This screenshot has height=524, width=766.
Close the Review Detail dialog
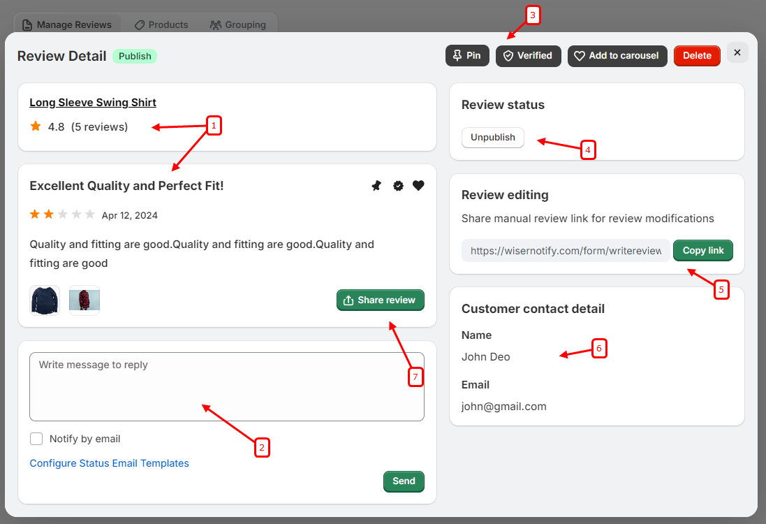click(737, 52)
